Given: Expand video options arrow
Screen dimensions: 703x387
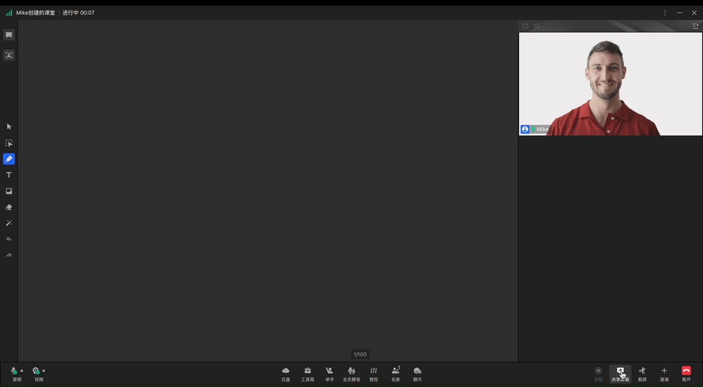Looking at the screenshot, I should click(x=44, y=371).
